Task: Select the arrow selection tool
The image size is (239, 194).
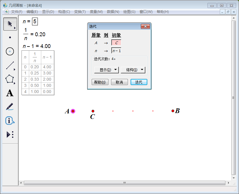Action: click(10, 24)
